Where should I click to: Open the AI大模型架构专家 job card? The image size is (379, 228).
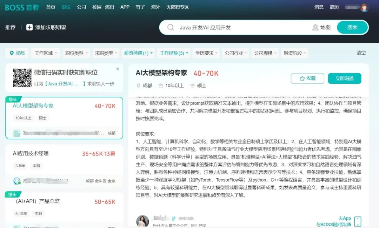coord(64,118)
